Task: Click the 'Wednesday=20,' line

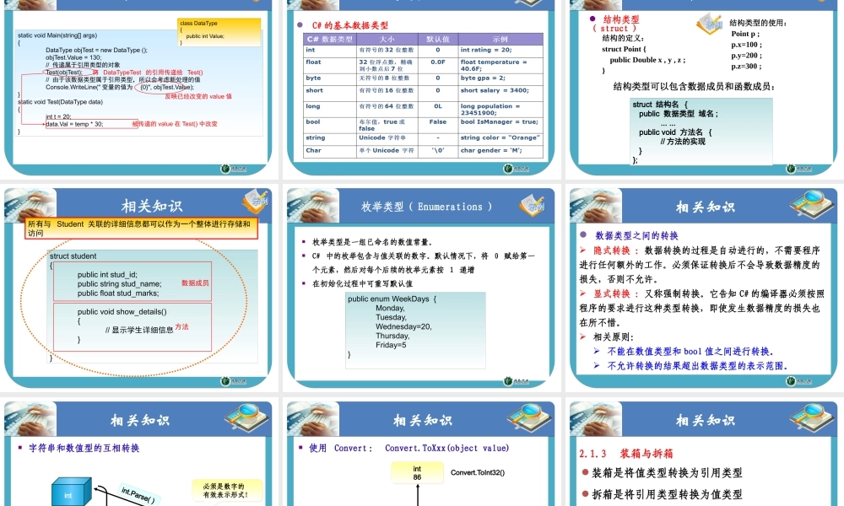Action: coord(403,326)
